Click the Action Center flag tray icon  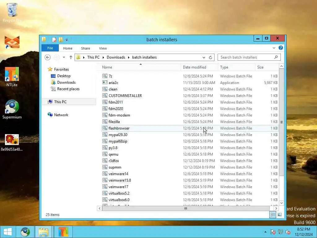273,232
